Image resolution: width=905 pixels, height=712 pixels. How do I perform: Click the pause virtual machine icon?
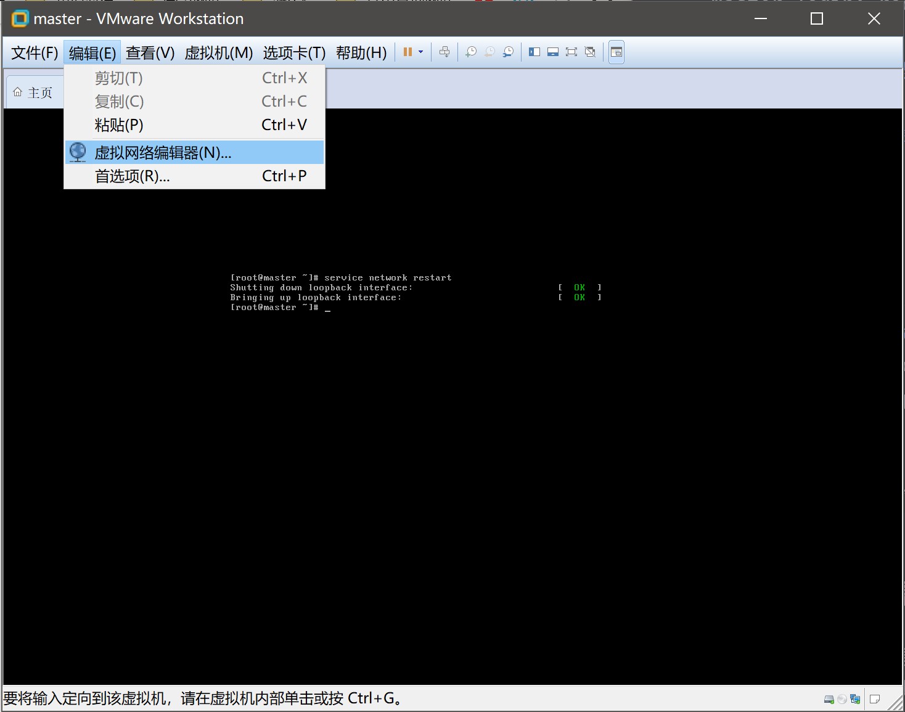pyautogui.click(x=407, y=52)
